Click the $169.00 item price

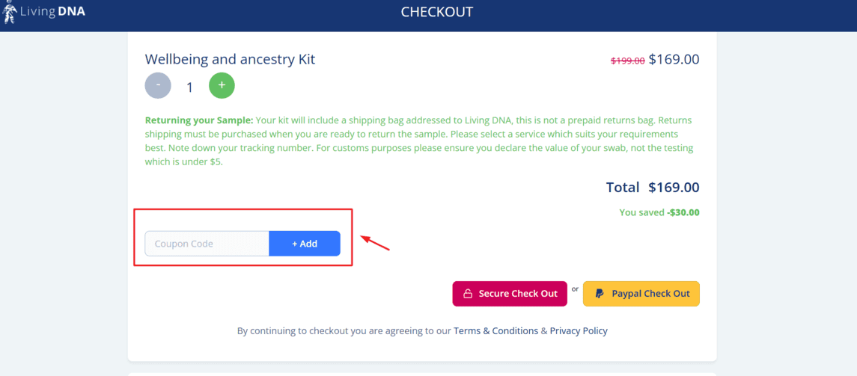coord(674,60)
